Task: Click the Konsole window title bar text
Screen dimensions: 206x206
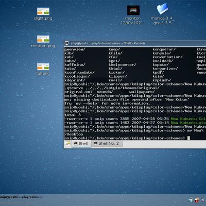Action: [108, 43]
